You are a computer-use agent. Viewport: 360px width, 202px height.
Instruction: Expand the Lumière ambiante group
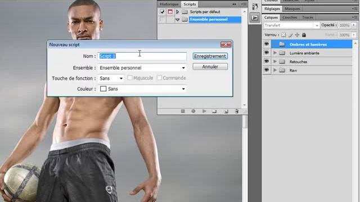(275, 53)
